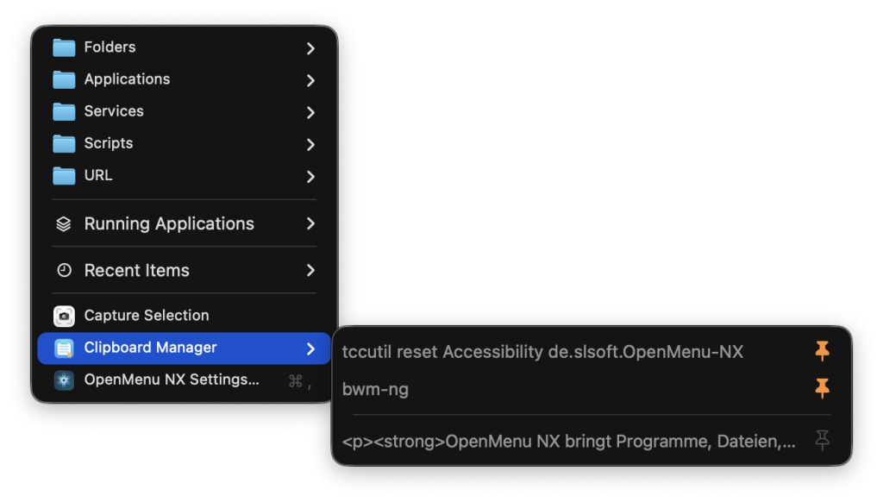
Task: Click the Capture Selection camera icon
Action: click(x=64, y=316)
